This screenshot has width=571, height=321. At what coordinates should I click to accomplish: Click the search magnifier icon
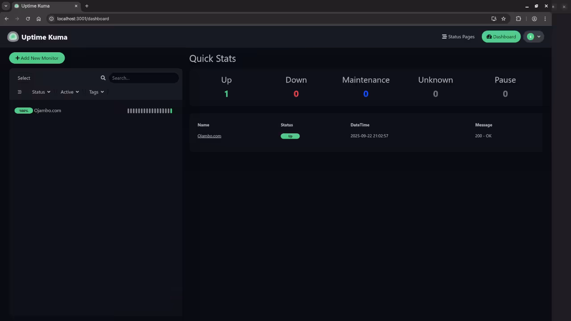[103, 78]
